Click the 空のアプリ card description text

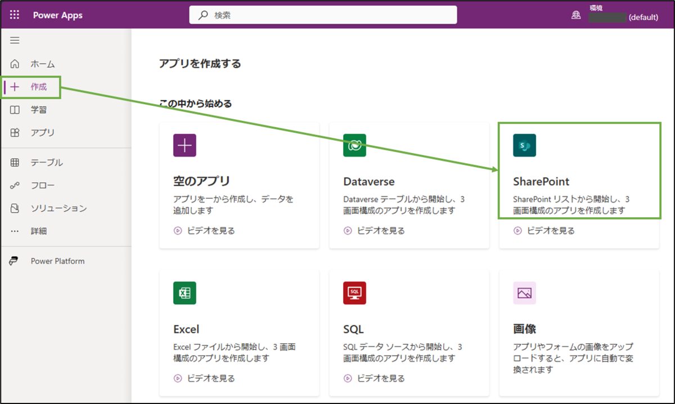coord(233,205)
